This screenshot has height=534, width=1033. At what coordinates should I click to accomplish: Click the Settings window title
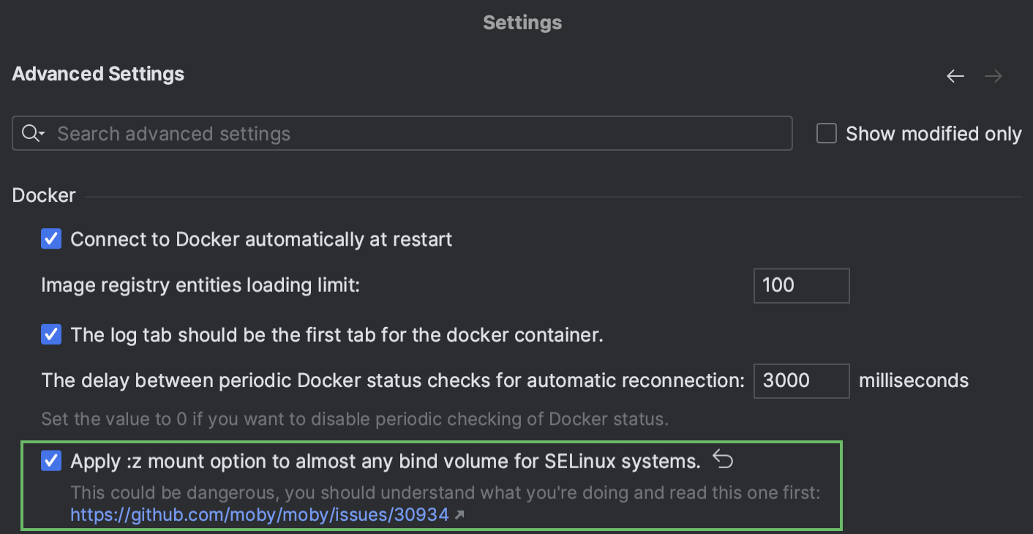coord(522,22)
